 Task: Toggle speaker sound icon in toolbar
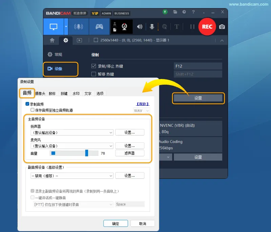[140, 27]
